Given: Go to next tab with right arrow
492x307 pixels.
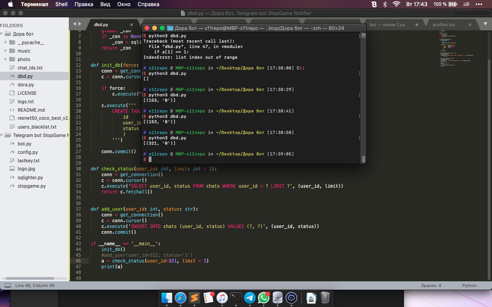Looking at the screenshot, I should [80, 24].
